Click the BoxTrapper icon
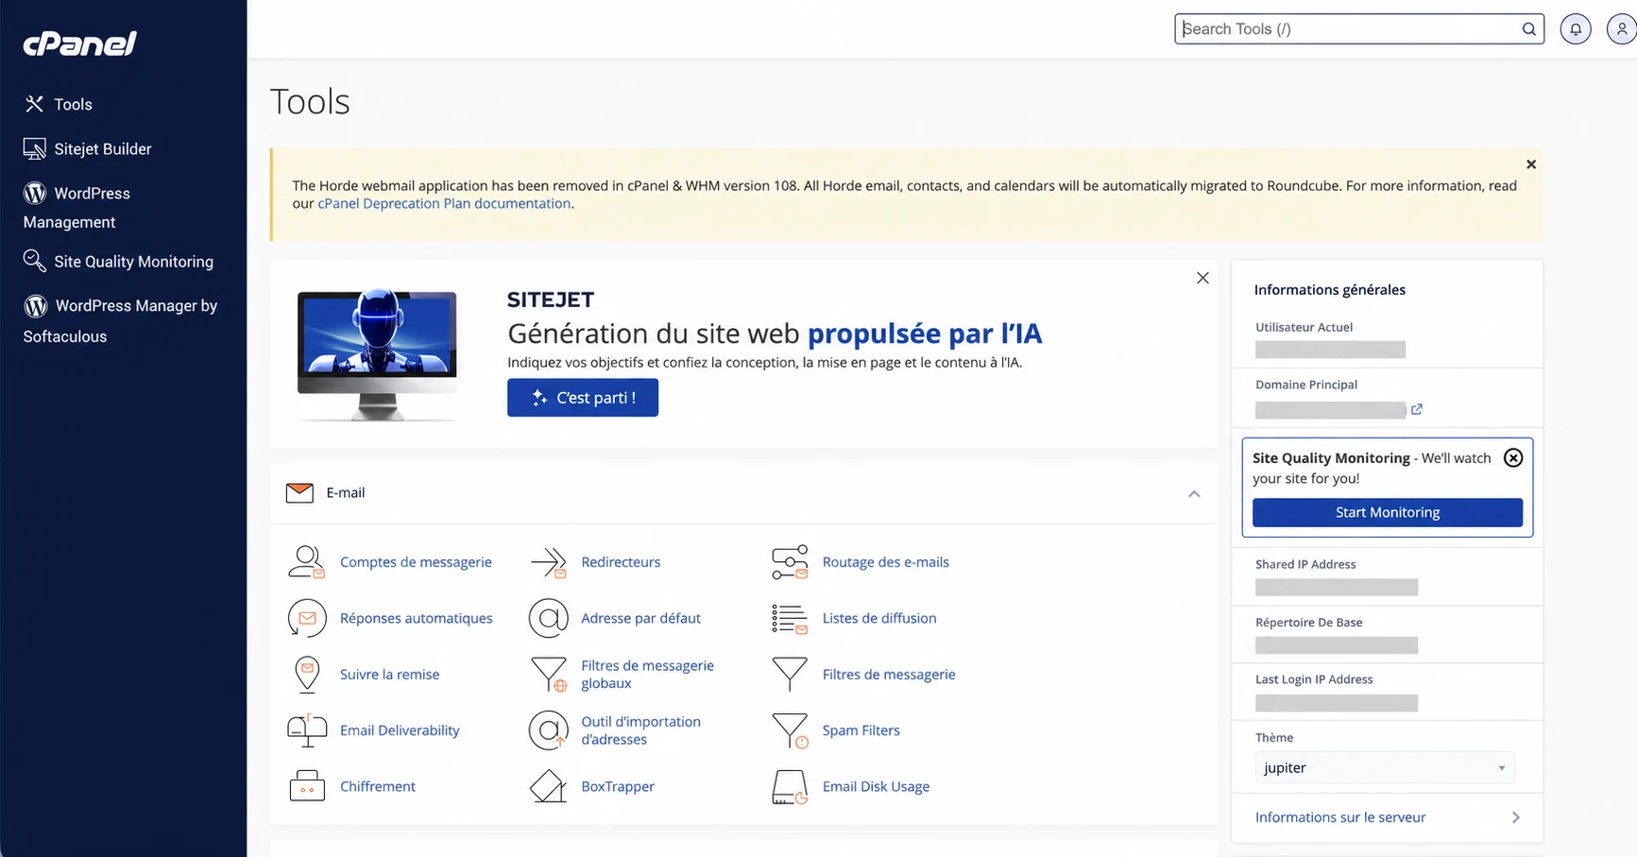Image resolution: width=1637 pixels, height=857 pixels. (548, 786)
